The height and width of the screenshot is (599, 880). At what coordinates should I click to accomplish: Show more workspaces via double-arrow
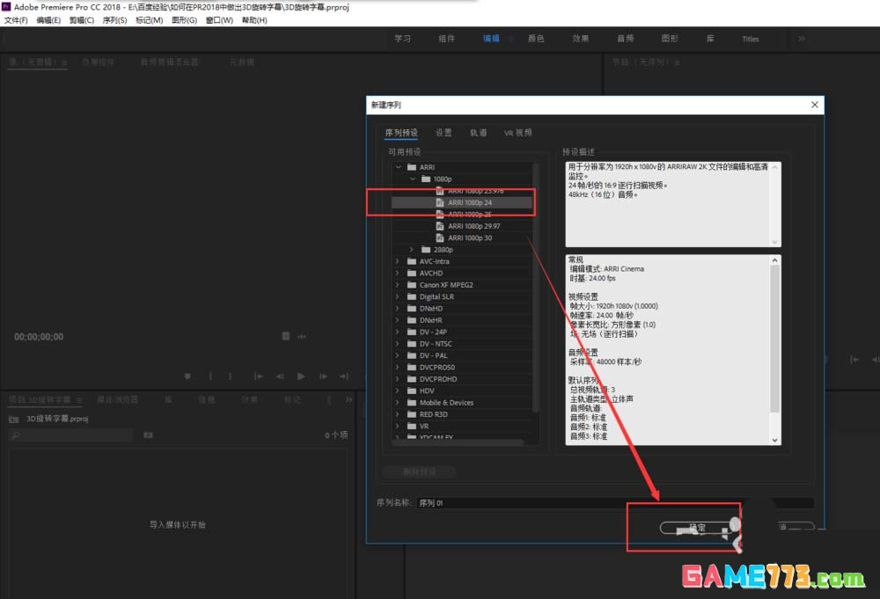click(x=802, y=38)
